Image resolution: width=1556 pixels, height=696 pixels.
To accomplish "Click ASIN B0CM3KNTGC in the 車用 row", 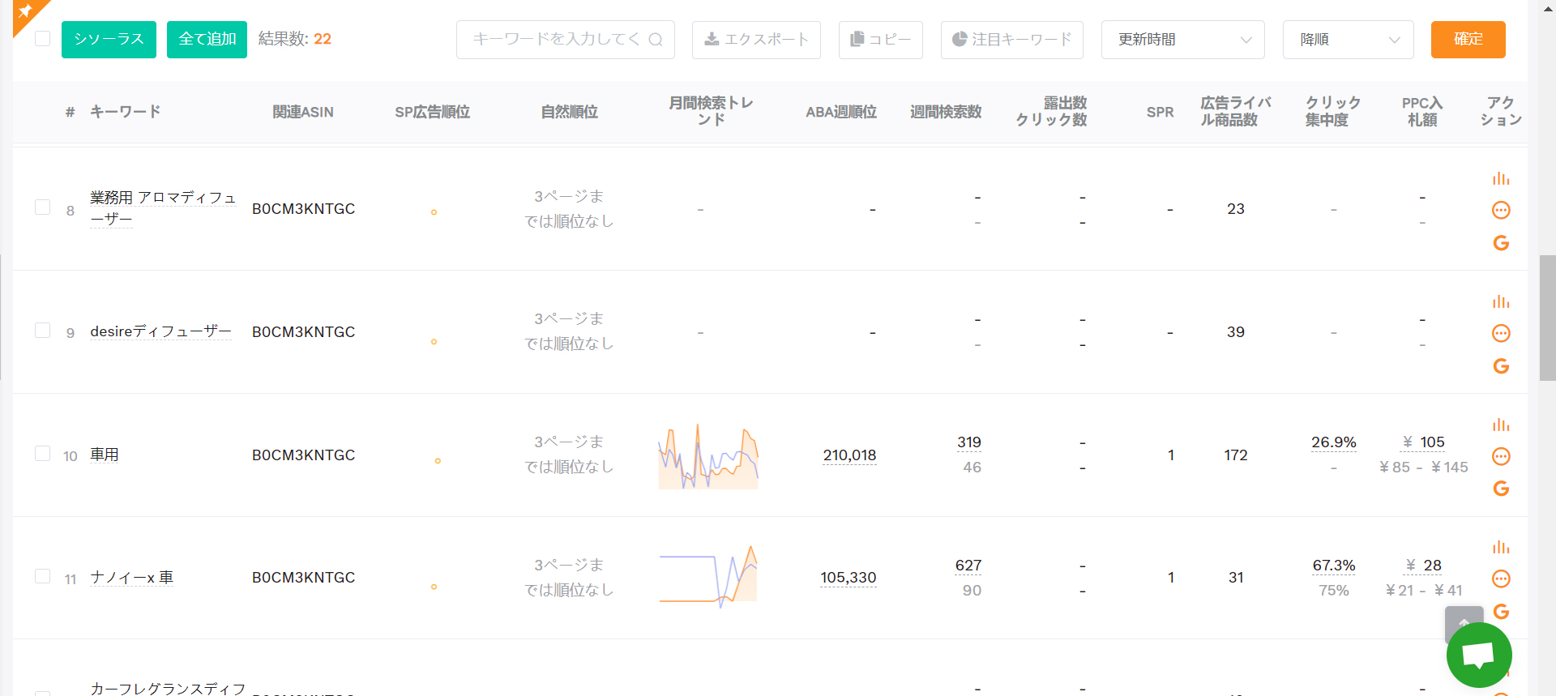I will point(303,455).
